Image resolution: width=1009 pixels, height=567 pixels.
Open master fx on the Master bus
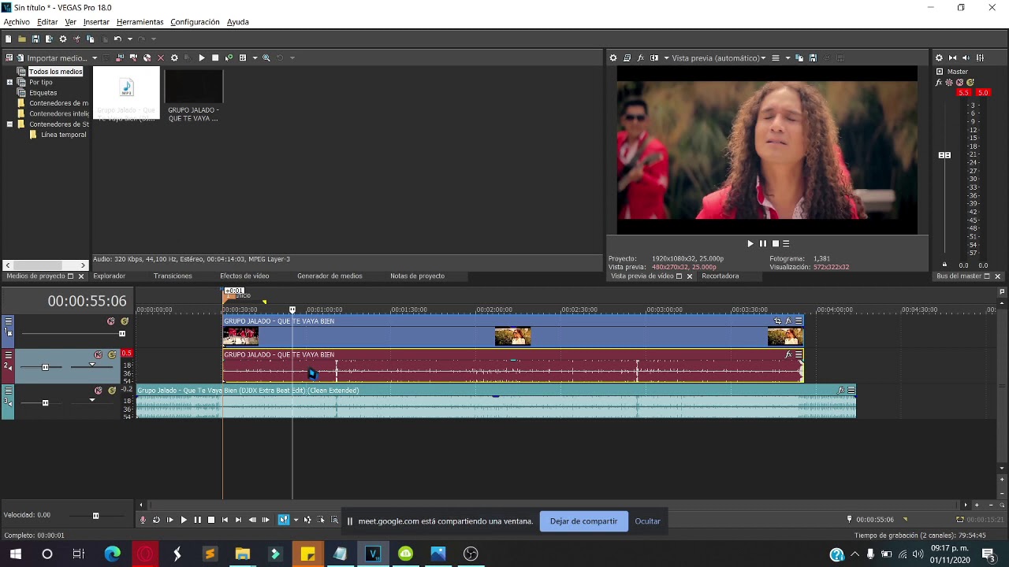[x=940, y=82]
